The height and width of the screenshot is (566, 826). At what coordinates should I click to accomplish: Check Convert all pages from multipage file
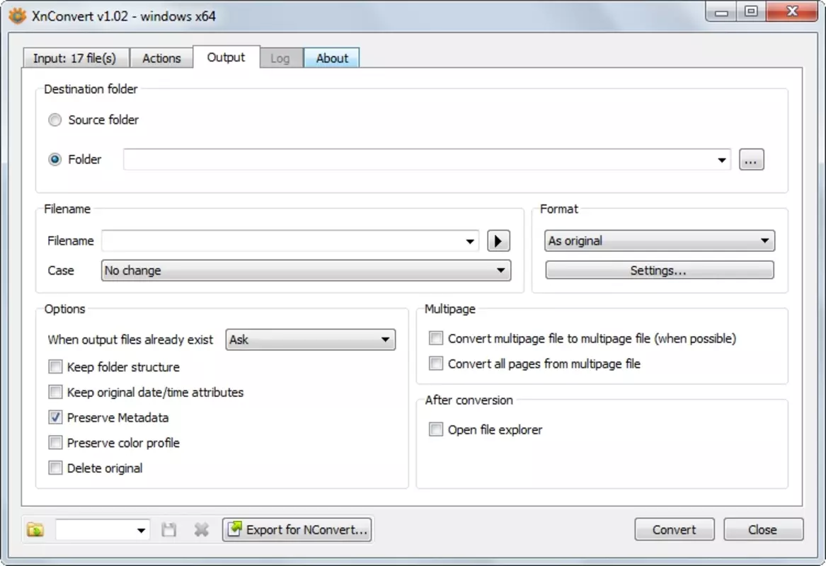click(436, 364)
